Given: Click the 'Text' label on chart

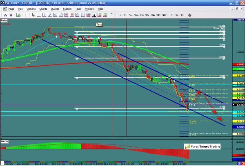Looking at the screenshot, I should pos(99,25).
